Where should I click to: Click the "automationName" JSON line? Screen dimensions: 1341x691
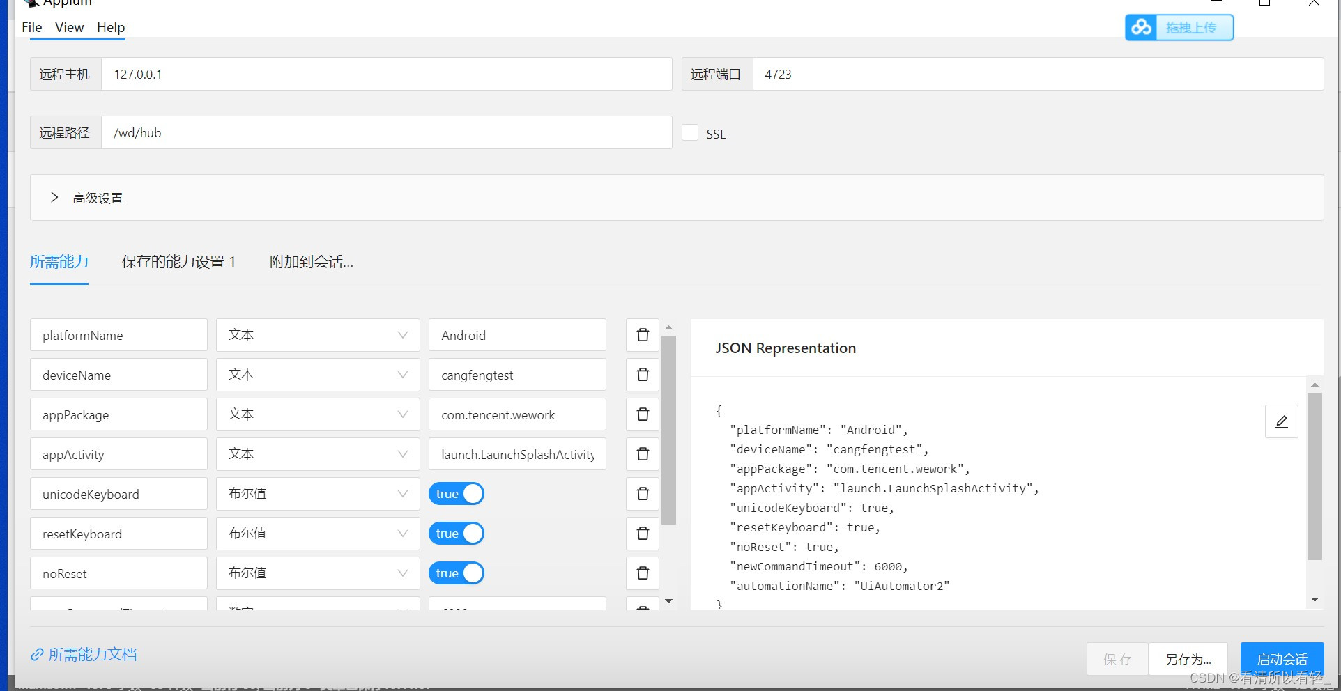(x=840, y=586)
